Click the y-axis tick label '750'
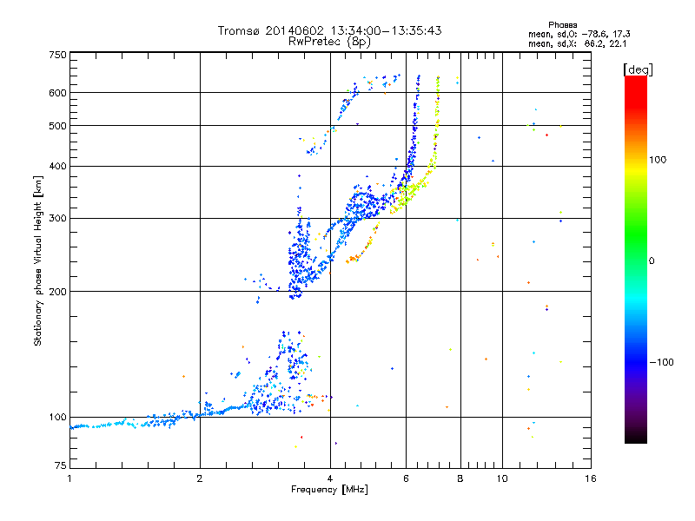The height and width of the screenshot is (521, 695). click(57, 55)
